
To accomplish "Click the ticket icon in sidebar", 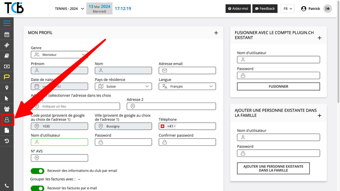I will point(7,45).
